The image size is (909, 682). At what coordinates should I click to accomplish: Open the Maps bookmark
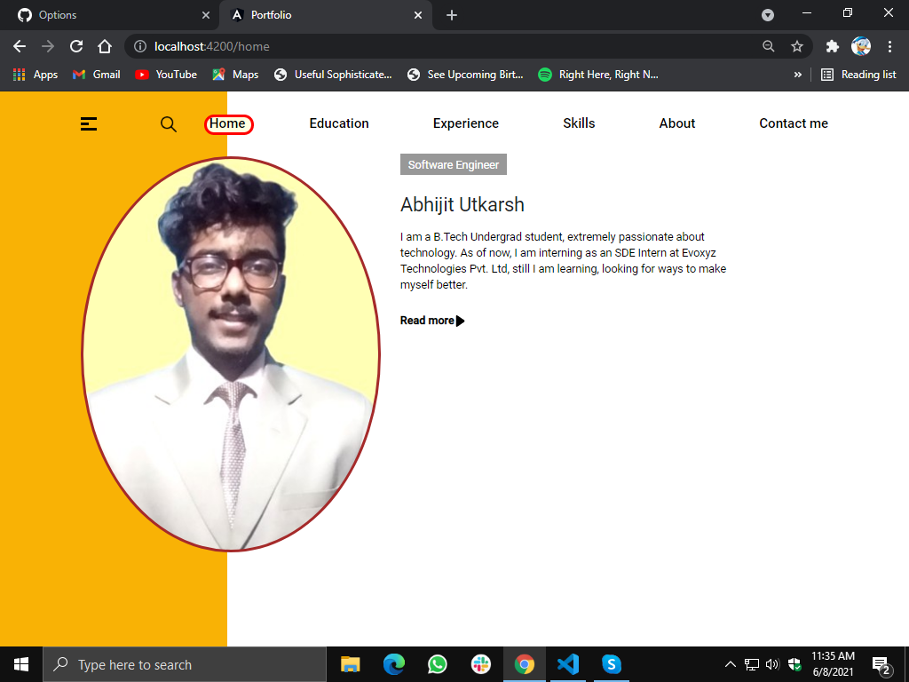235,75
